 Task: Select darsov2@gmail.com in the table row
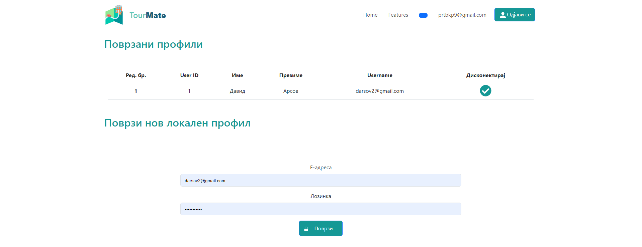pos(379,91)
